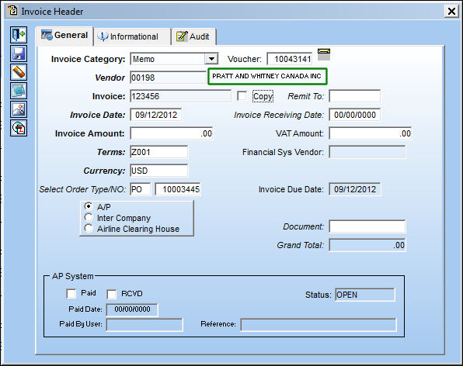This screenshot has width=463, height=366.
Task: Open the Informational tab
Action: 132,37
